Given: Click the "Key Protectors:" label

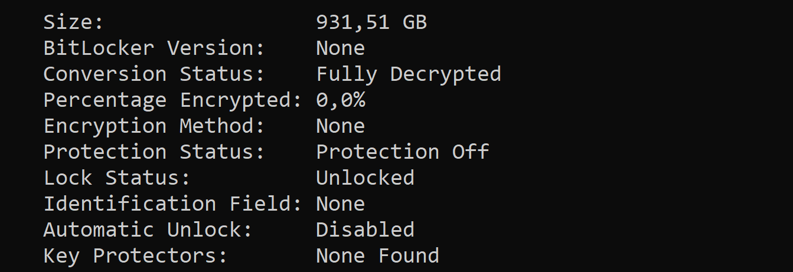Looking at the screenshot, I should (x=135, y=256).
